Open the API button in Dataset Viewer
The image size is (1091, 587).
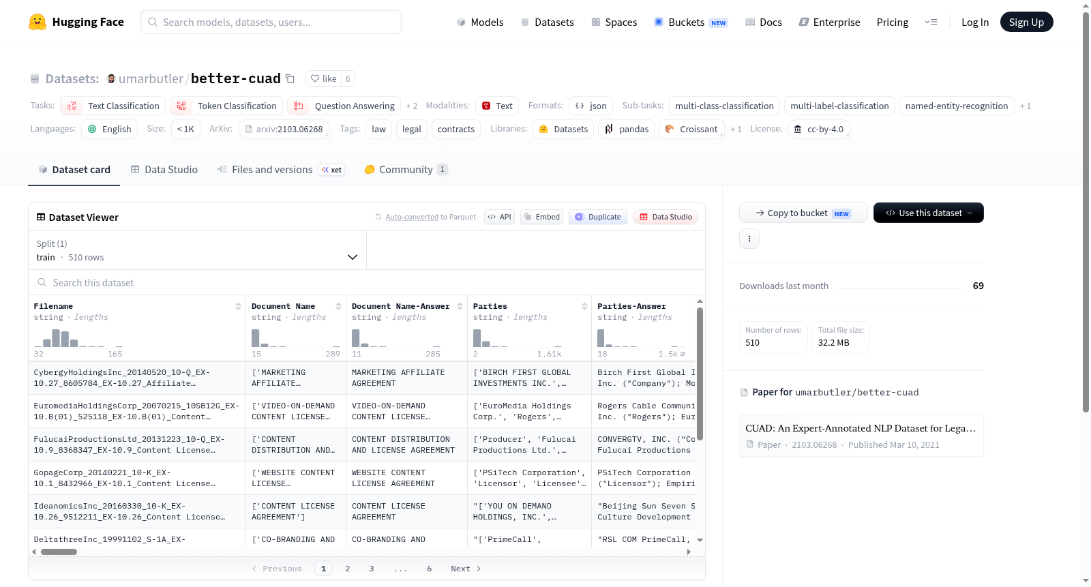(x=499, y=217)
